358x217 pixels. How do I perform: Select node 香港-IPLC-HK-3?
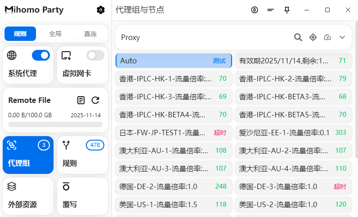point(174,97)
